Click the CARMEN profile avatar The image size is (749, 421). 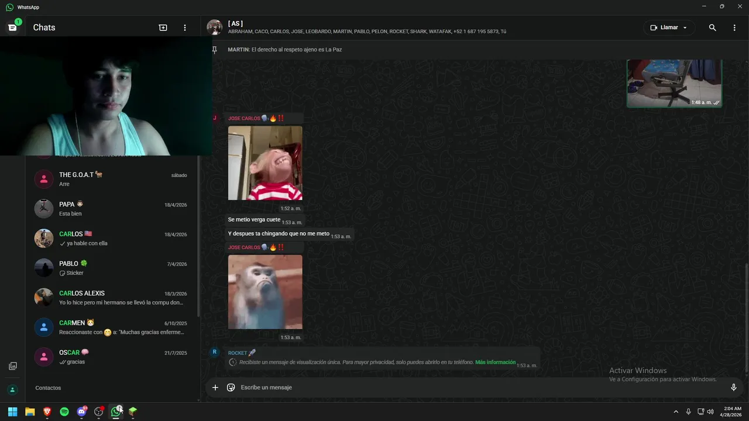click(44, 327)
